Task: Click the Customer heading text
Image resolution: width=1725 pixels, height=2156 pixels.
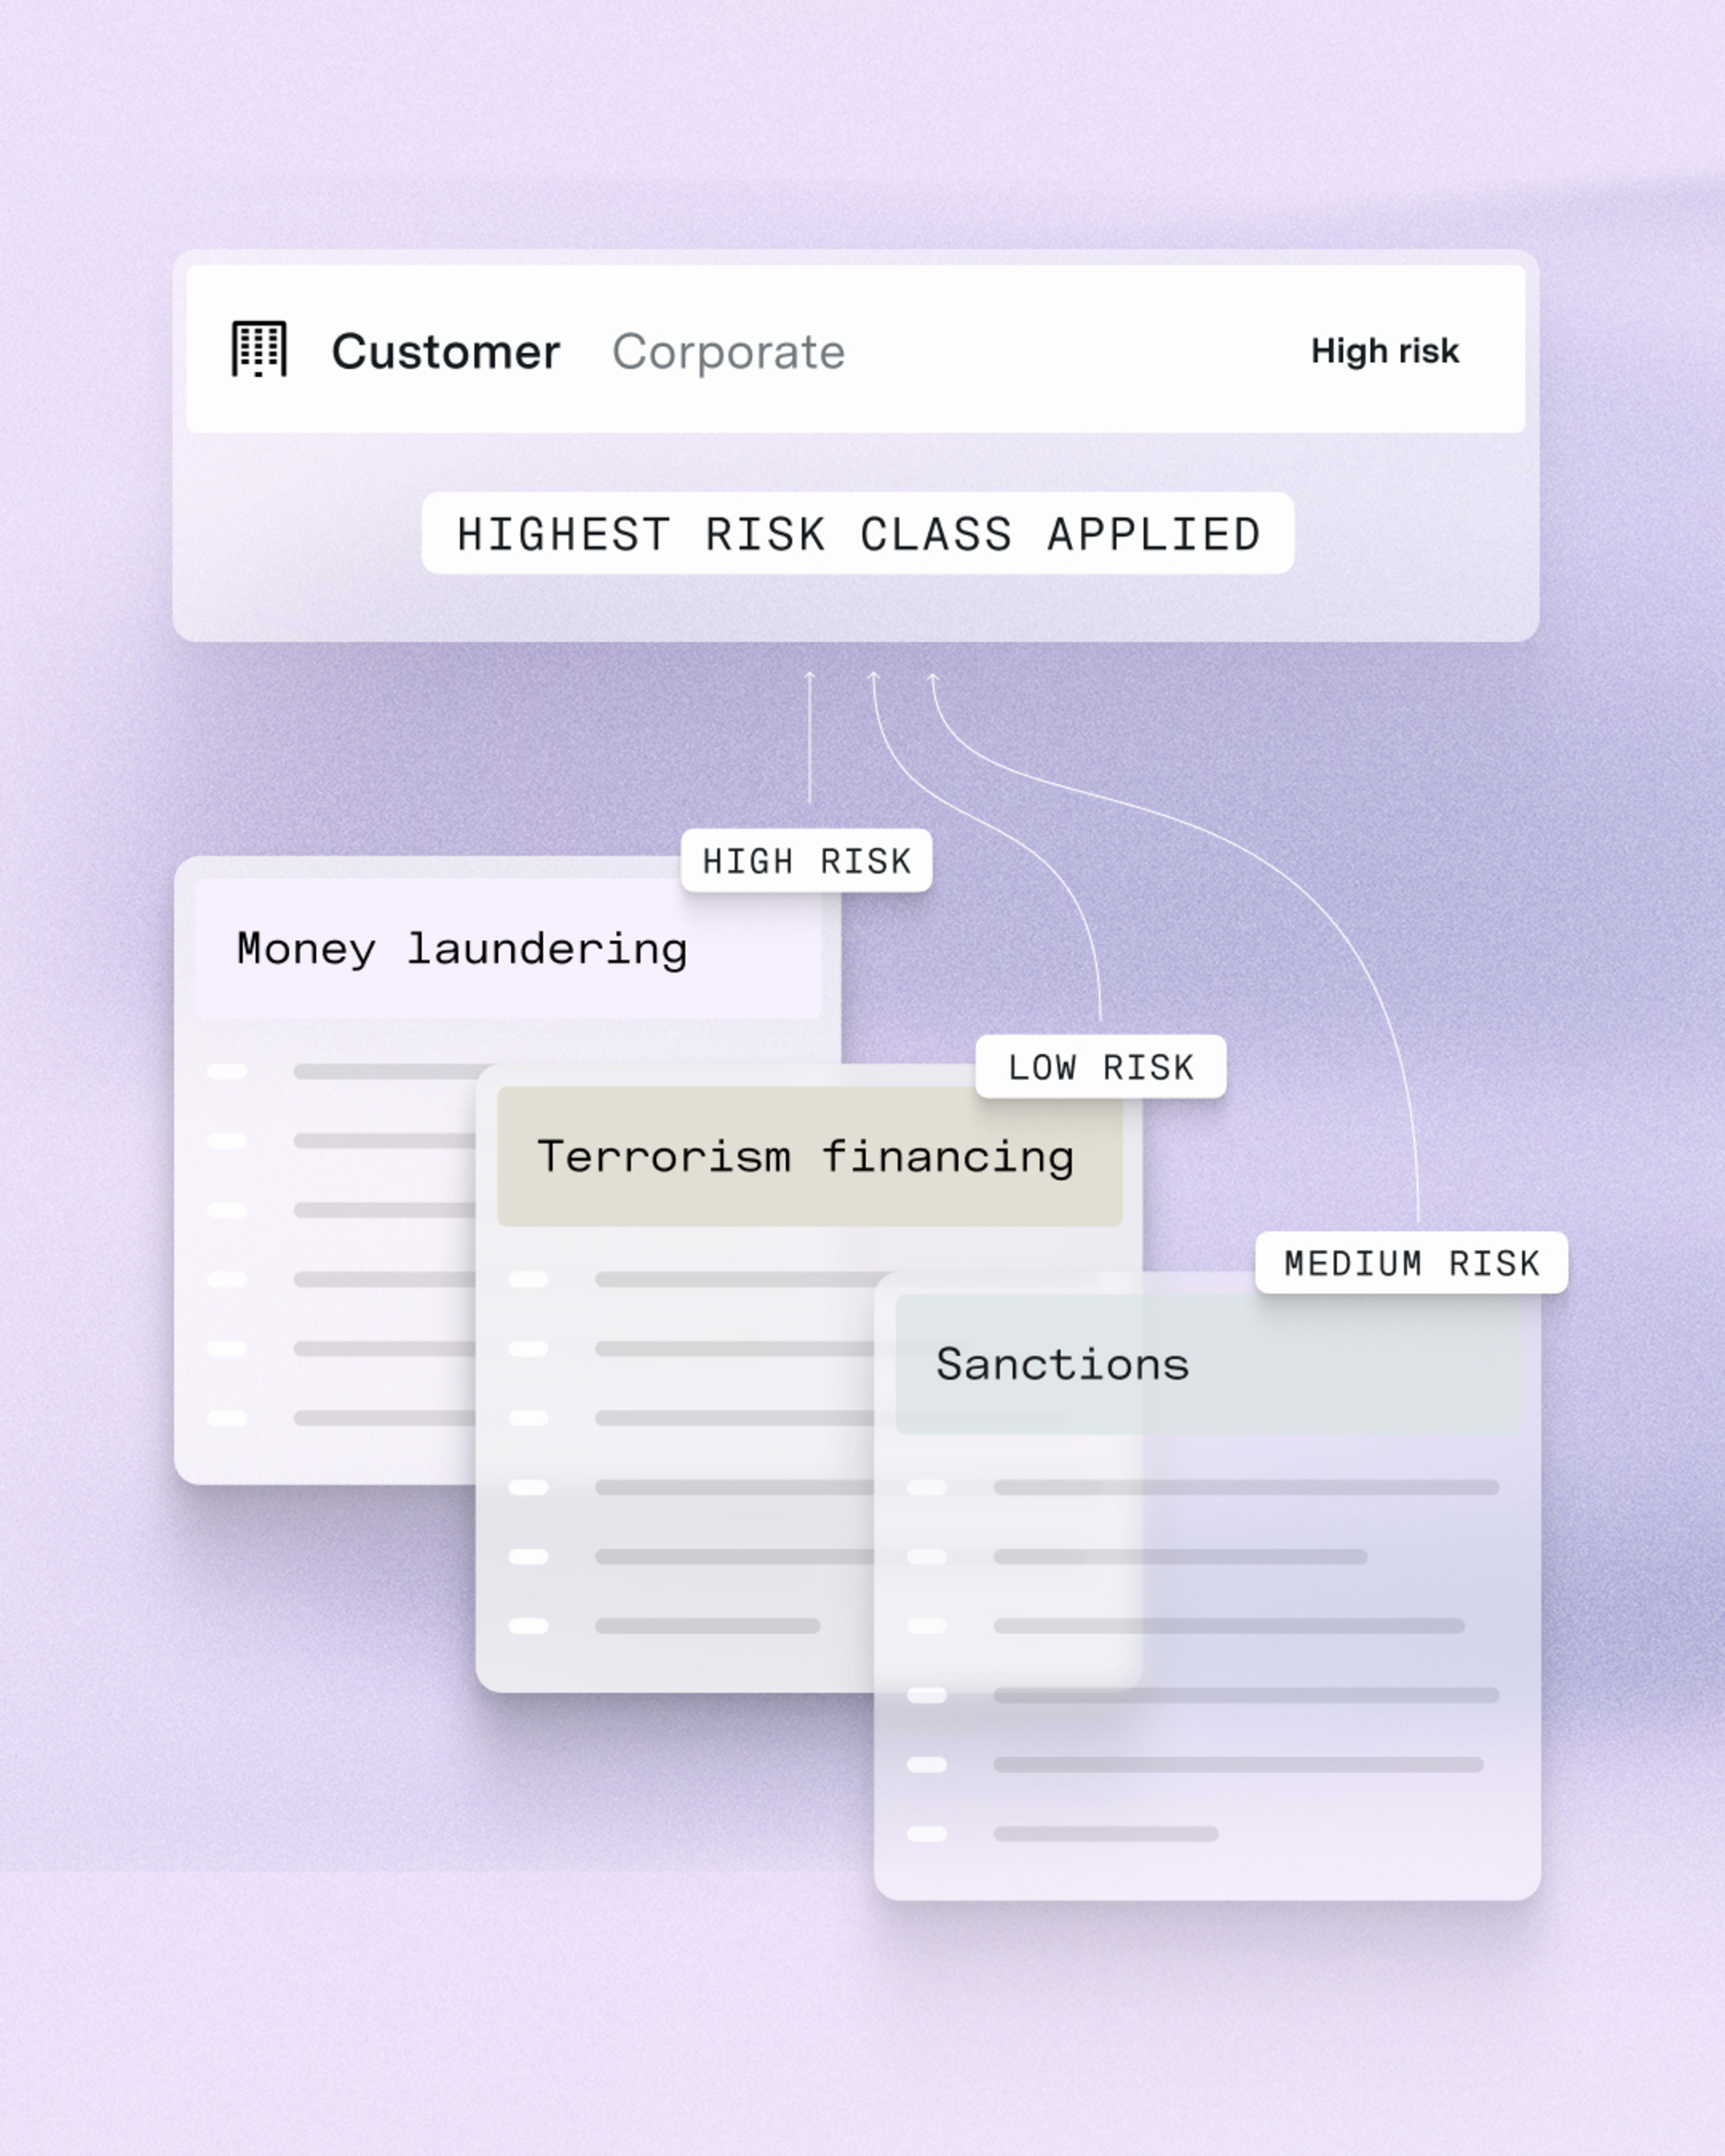Action: tap(445, 352)
